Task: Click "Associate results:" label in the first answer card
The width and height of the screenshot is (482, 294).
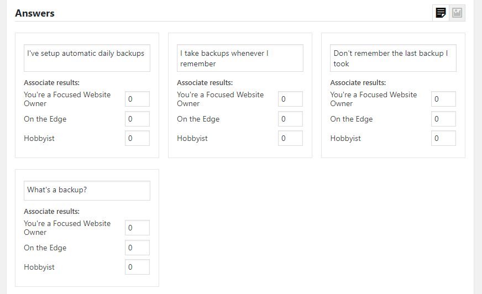Action: pos(51,83)
